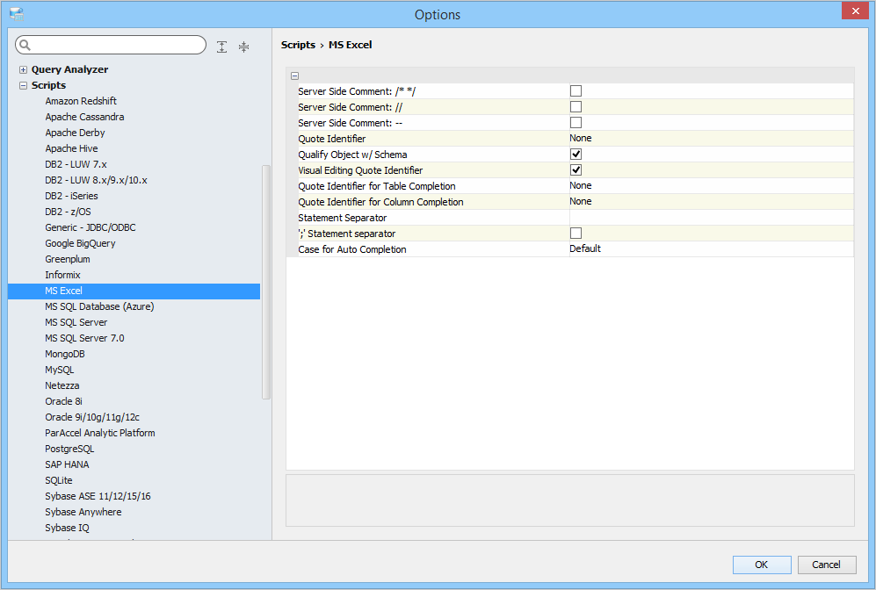Uncheck Qualify Object w/ Schema
This screenshot has height=590, width=876.
576,154
